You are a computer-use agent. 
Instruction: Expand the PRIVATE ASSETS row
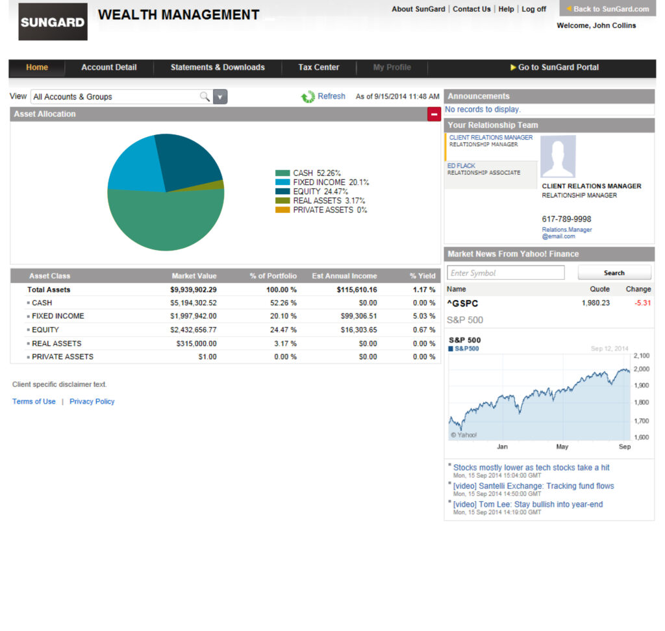pos(29,356)
